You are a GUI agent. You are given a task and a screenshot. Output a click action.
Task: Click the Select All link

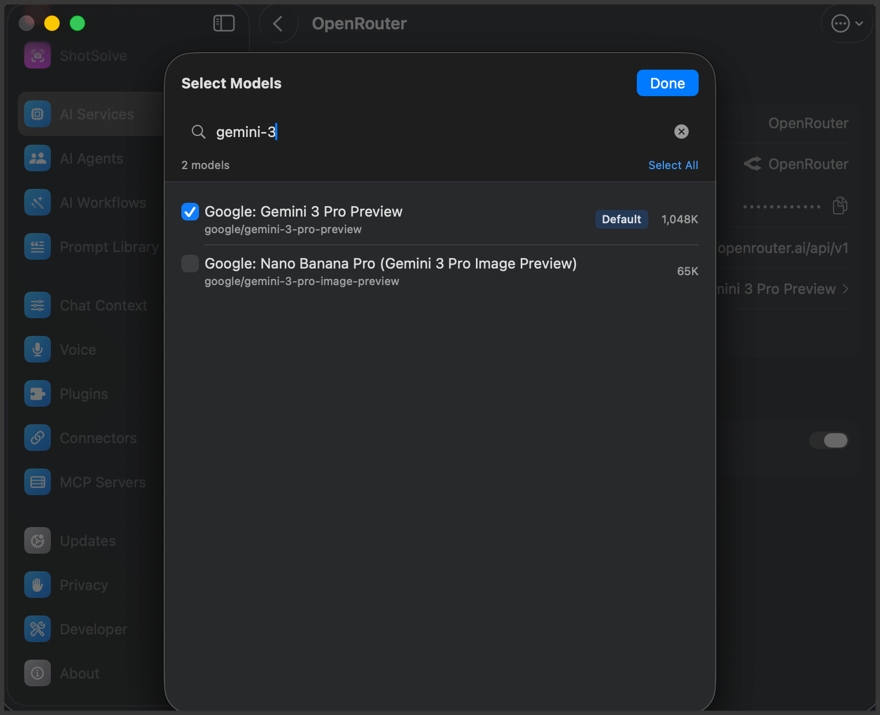[x=673, y=165]
